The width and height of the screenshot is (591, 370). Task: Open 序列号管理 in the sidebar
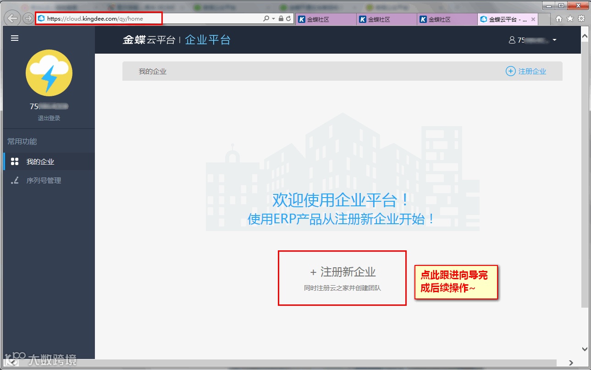click(x=49, y=180)
